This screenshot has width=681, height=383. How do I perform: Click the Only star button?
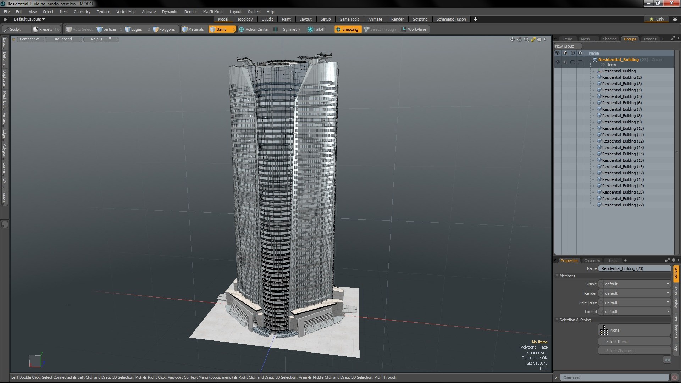[x=657, y=19]
